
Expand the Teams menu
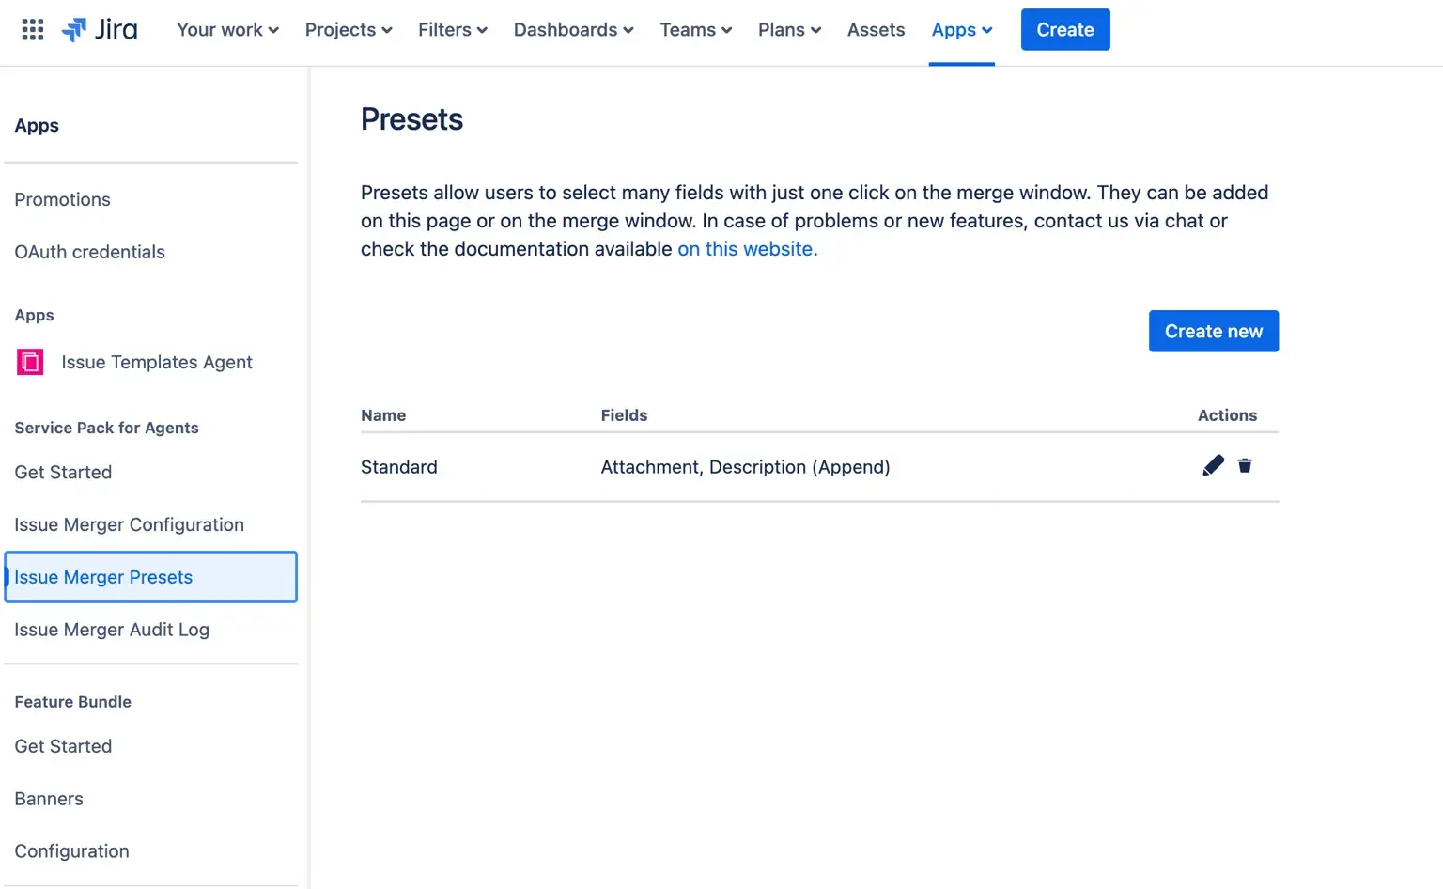(x=695, y=30)
